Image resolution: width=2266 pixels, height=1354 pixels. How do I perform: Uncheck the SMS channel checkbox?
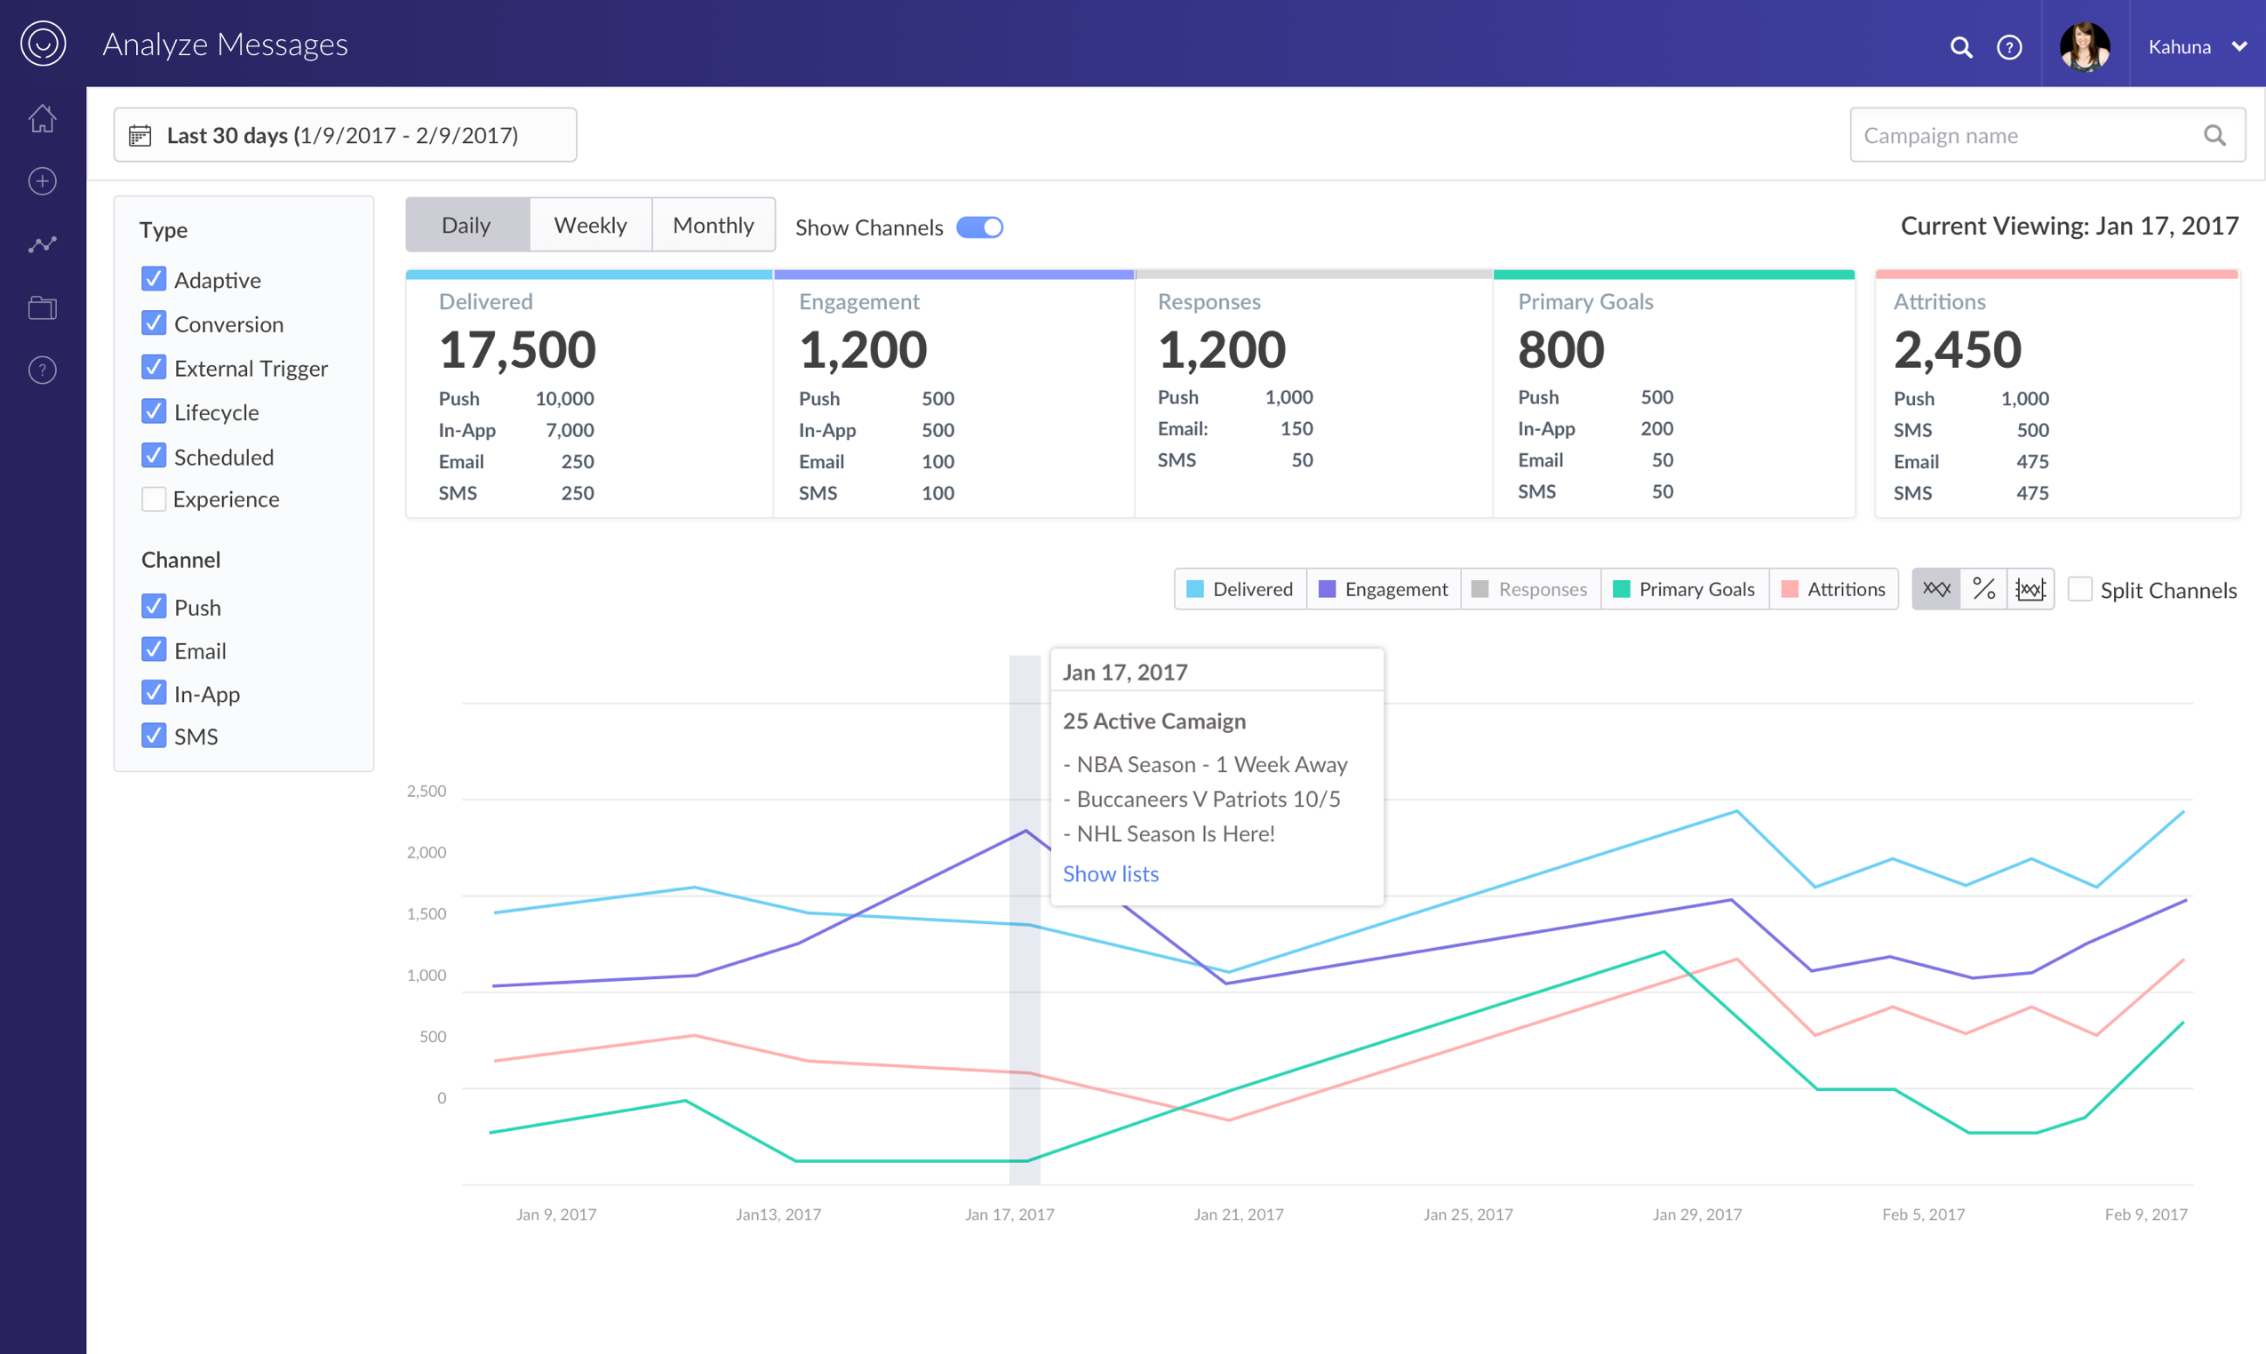point(154,736)
